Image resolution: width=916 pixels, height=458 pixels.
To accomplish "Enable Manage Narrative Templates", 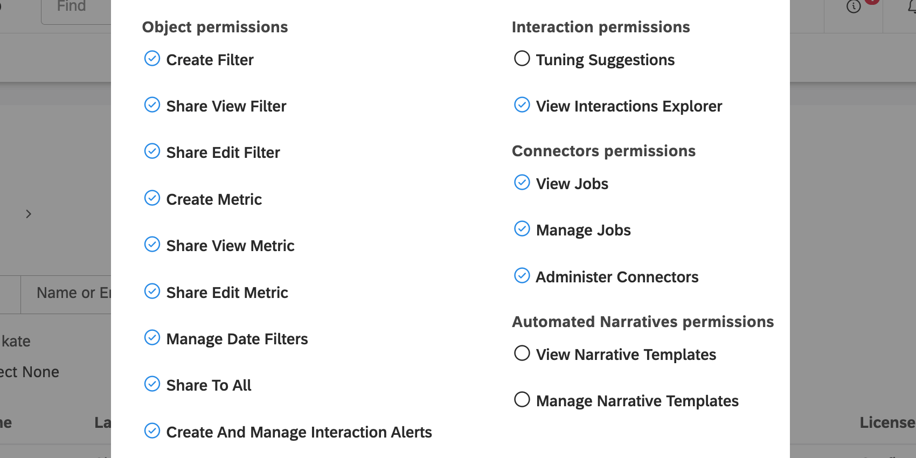I will 522,399.
